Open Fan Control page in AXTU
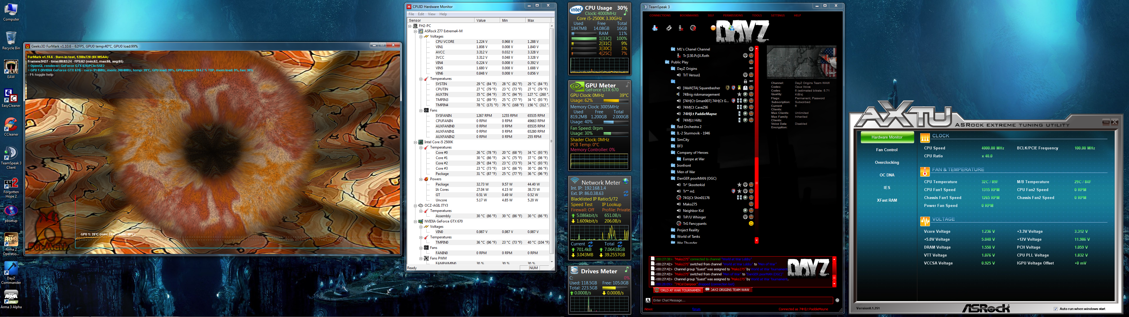The width and height of the screenshot is (1129, 317). pyautogui.click(x=887, y=150)
